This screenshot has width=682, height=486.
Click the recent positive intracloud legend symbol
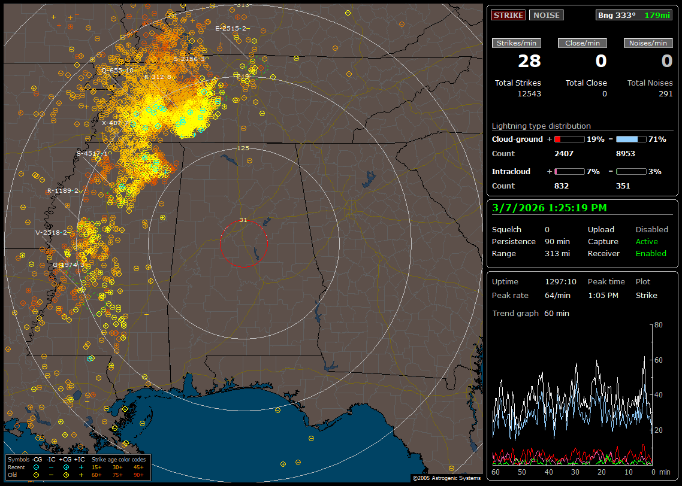click(x=81, y=467)
